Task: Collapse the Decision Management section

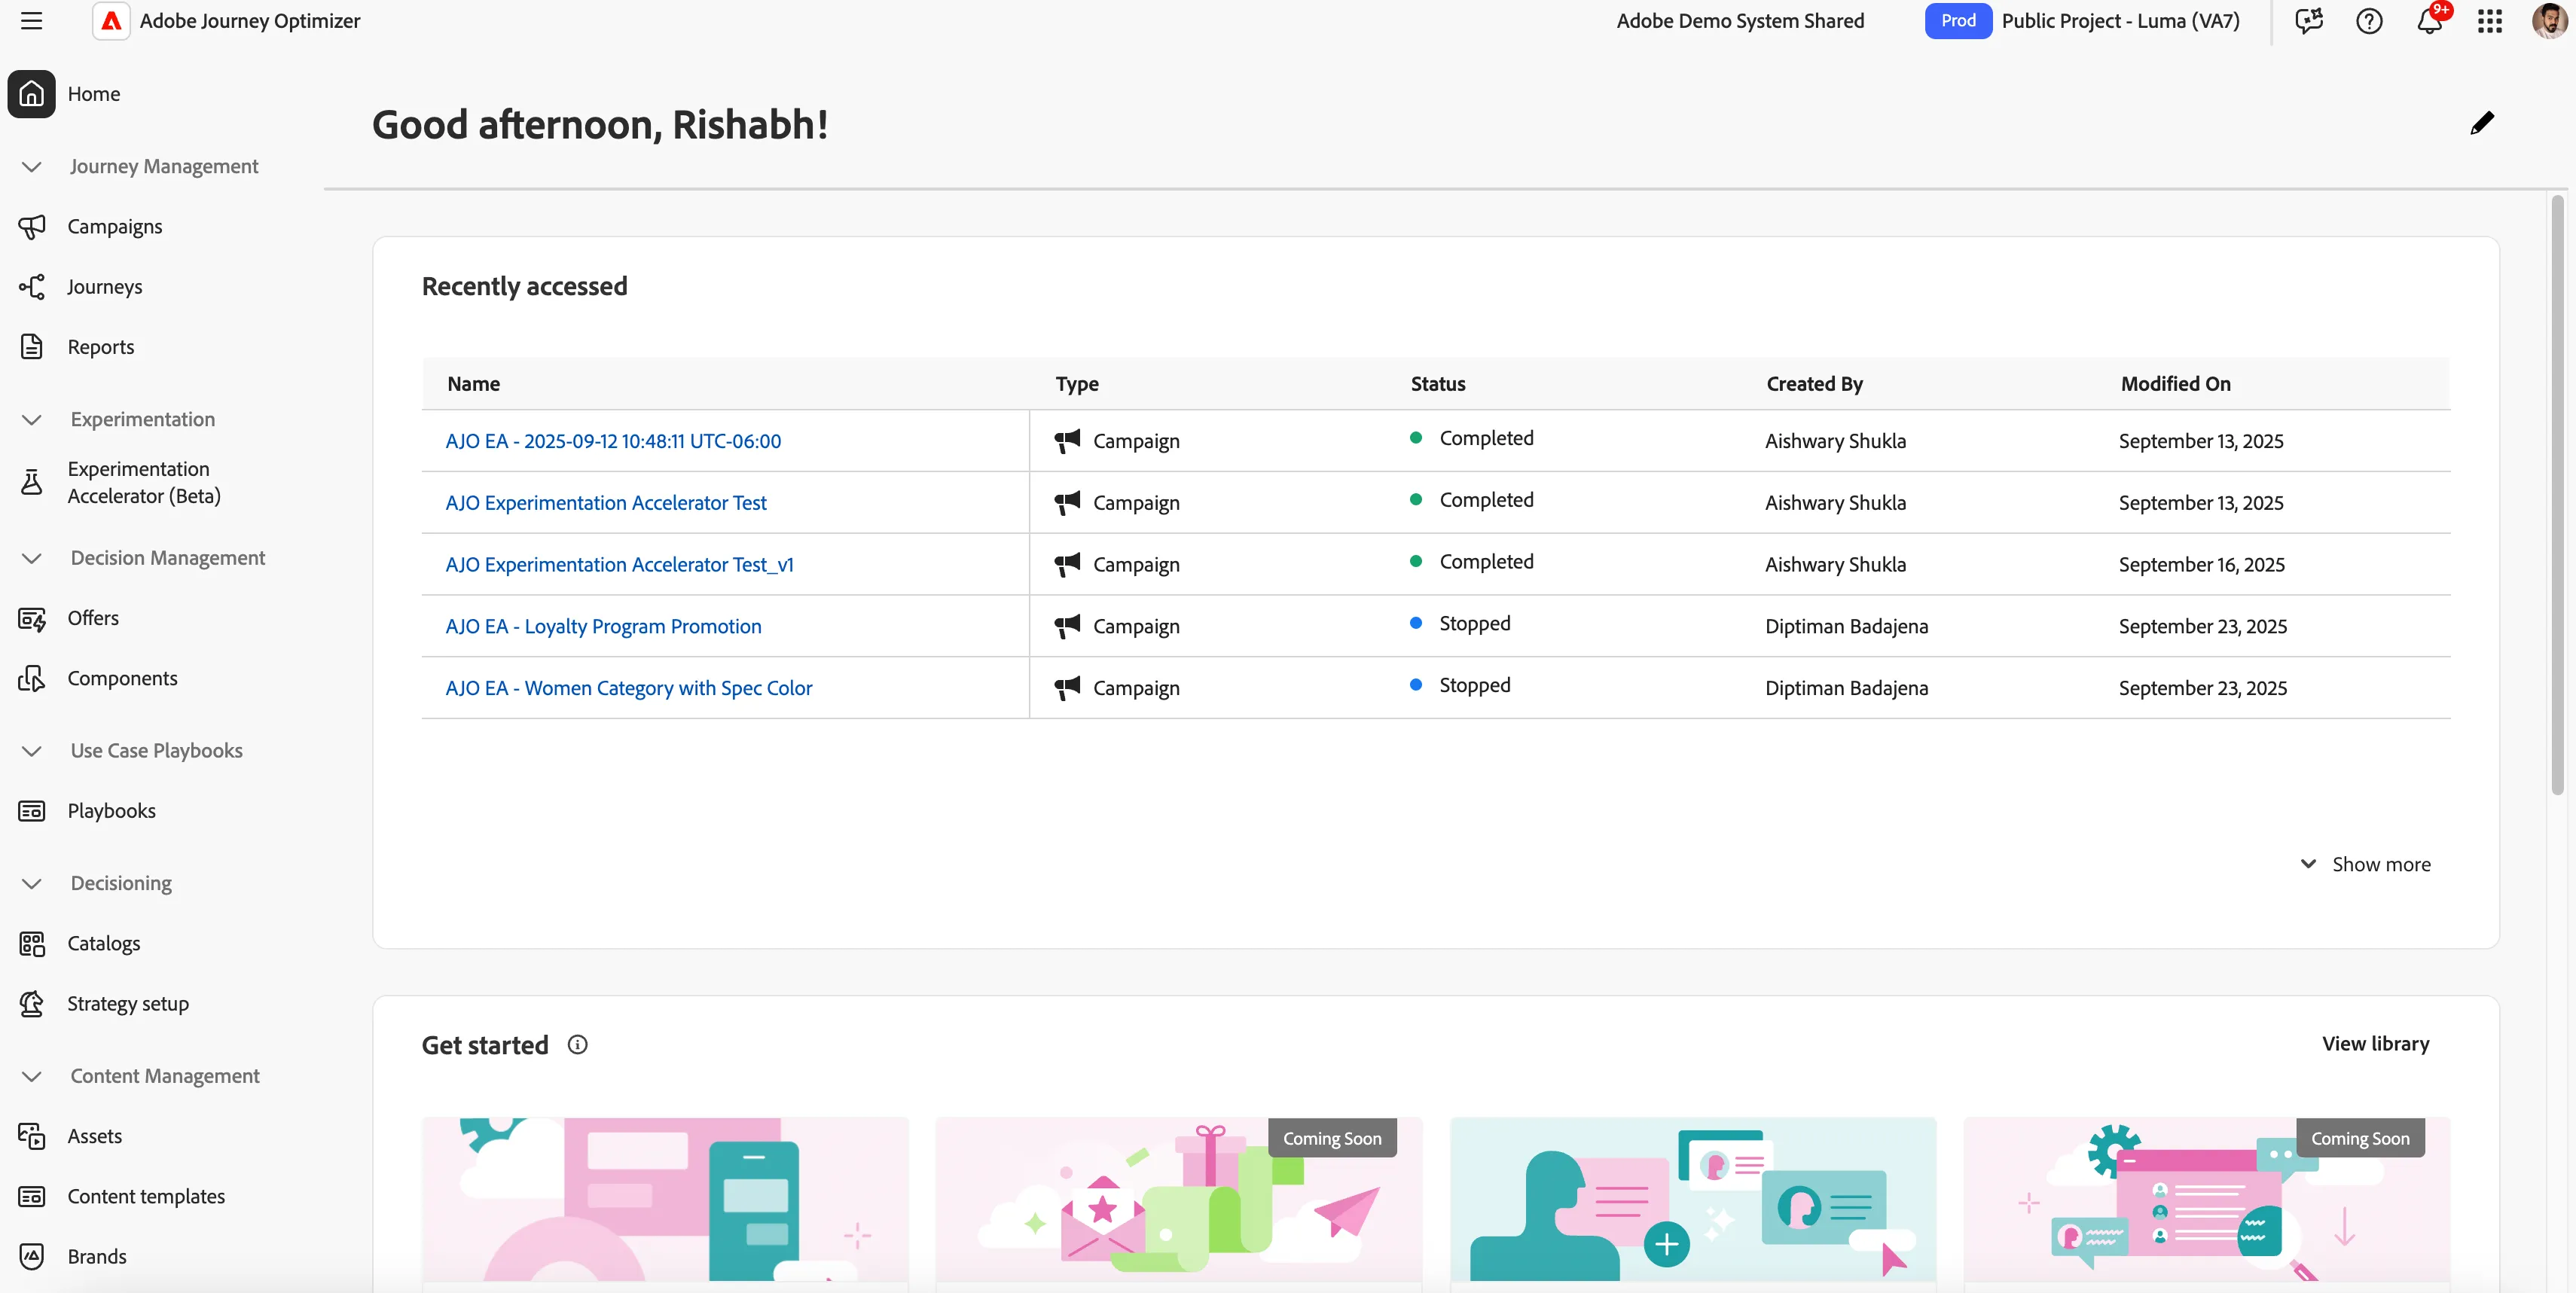Action: coord(31,558)
